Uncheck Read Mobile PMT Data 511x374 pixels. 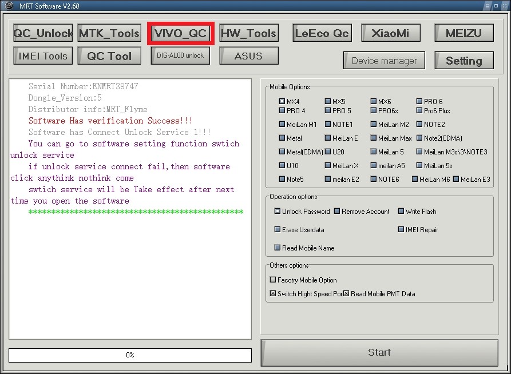pyautogui.click(x=346, y=293)
